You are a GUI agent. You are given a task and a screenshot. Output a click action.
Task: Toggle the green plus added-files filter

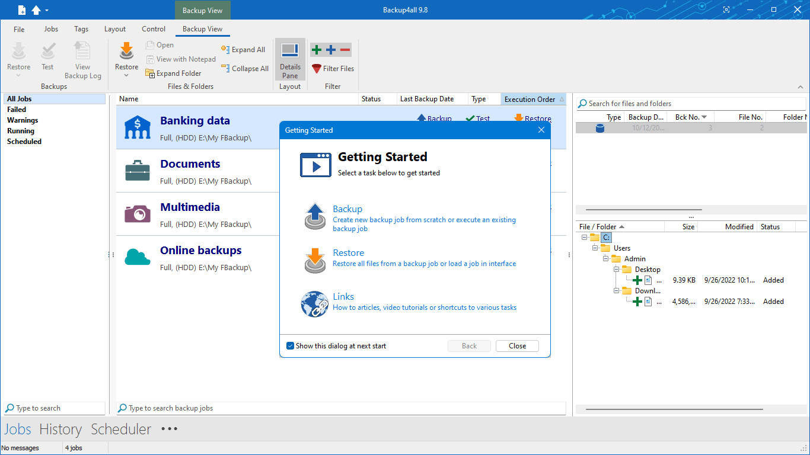click(317, 50)
